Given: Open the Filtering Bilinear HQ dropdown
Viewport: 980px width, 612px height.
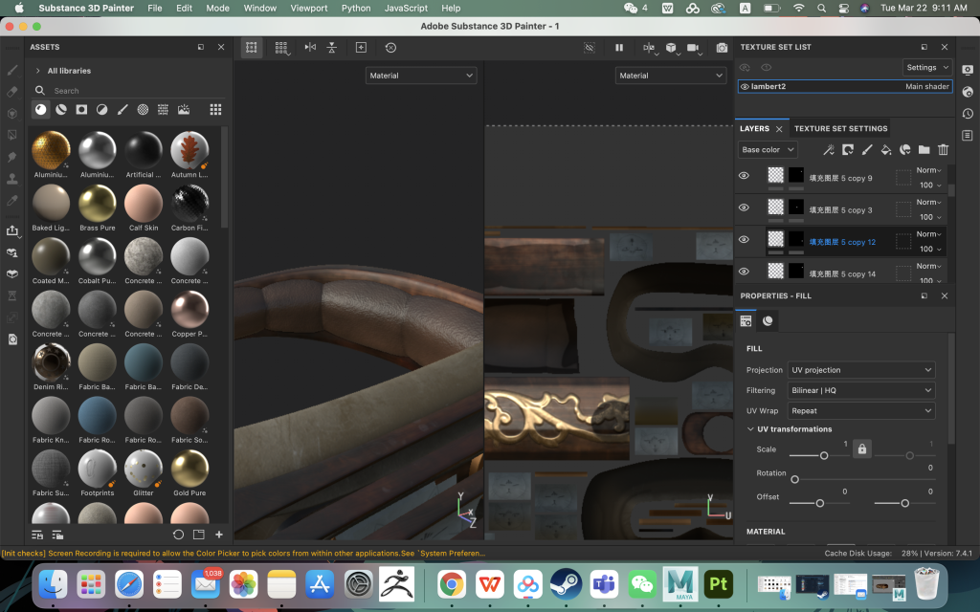Looking at the screenshot, I should (x=860, y=390).
